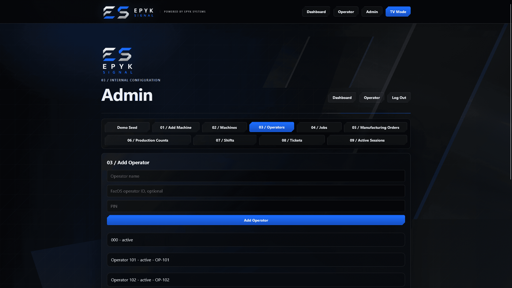Screen dimensions: 512x288
Task: Switch to TV Mode
Action: pyautogui.click(x=398, y=12)
